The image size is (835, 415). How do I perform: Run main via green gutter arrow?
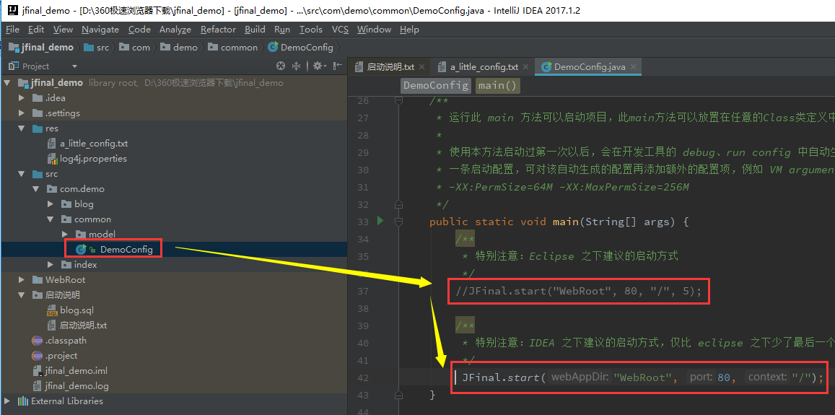tap(380, 220)
